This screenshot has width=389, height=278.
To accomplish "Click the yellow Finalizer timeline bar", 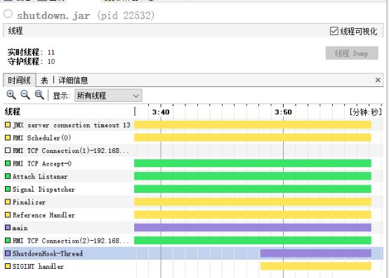I will coord(253,202).
